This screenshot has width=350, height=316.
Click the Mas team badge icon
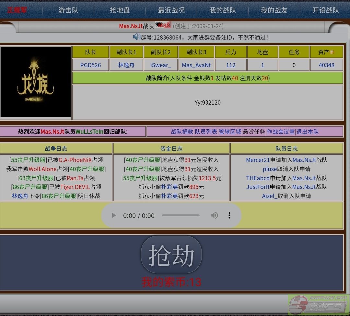(163, 25)
